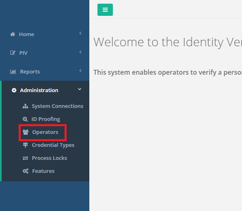Click the Administration gear icon
242x211 pixels.
click(14, 90)
